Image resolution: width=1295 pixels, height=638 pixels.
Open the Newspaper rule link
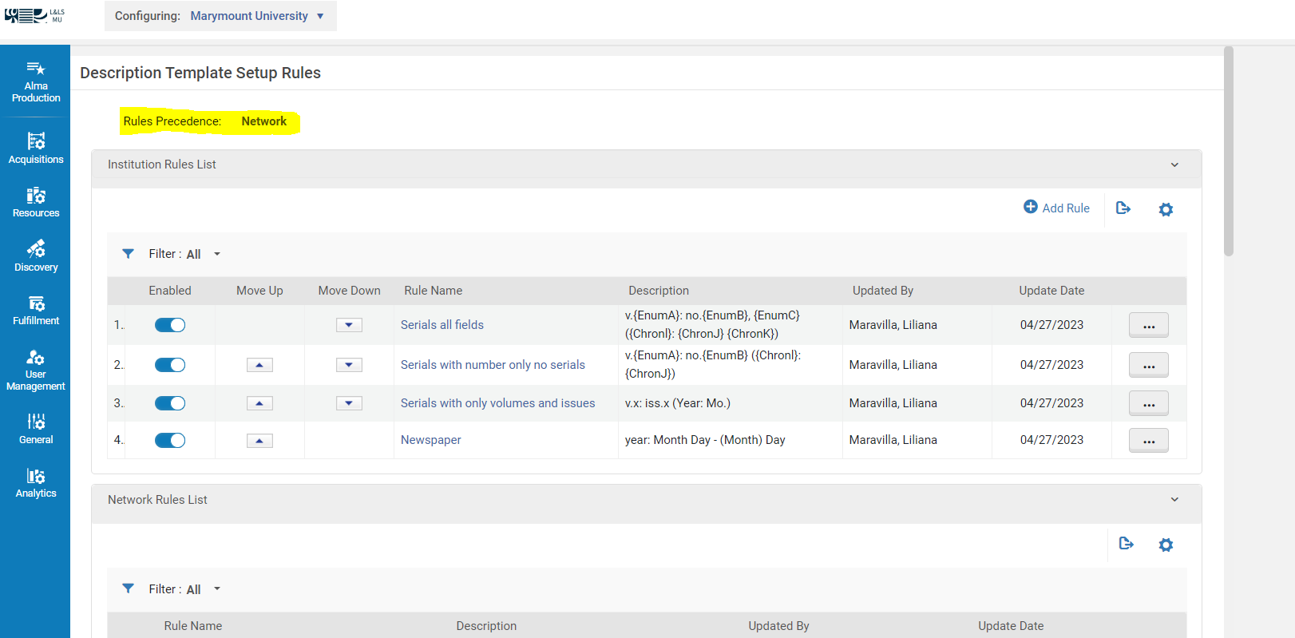click(x=430, y=440)
